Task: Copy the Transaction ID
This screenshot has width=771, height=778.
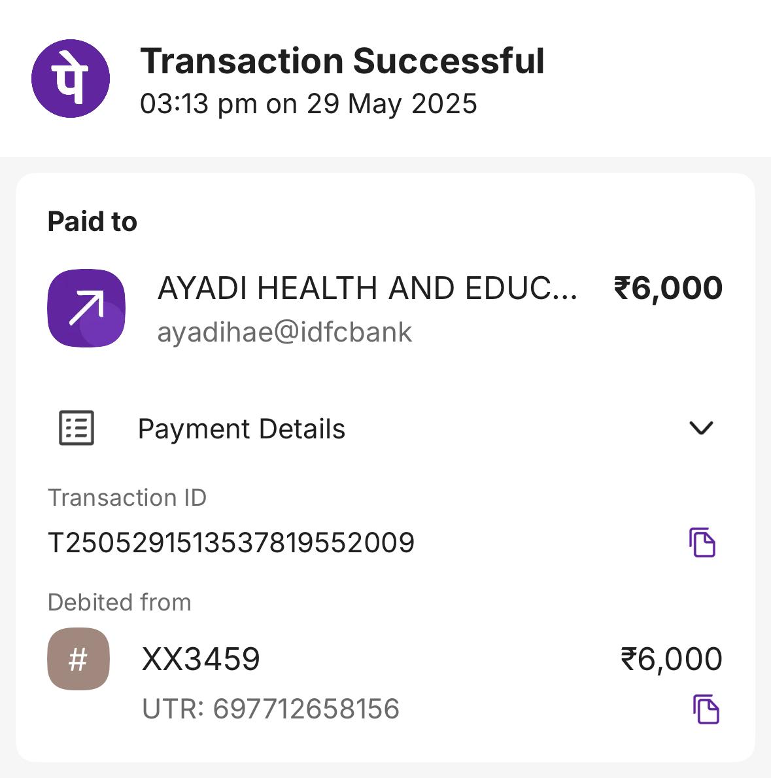Action: 702,542
